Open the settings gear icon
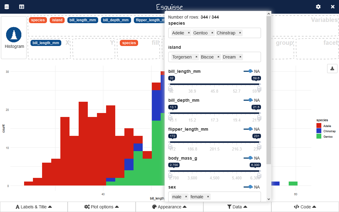 318,7
